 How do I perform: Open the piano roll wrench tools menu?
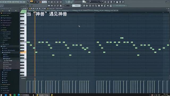[23, 9]
